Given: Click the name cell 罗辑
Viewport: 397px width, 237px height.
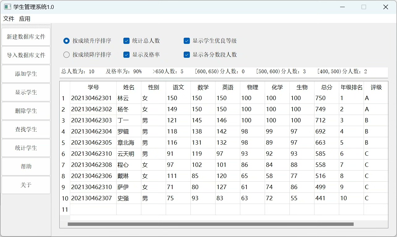Looking at the screenshot, I should (x=128, y=132).
